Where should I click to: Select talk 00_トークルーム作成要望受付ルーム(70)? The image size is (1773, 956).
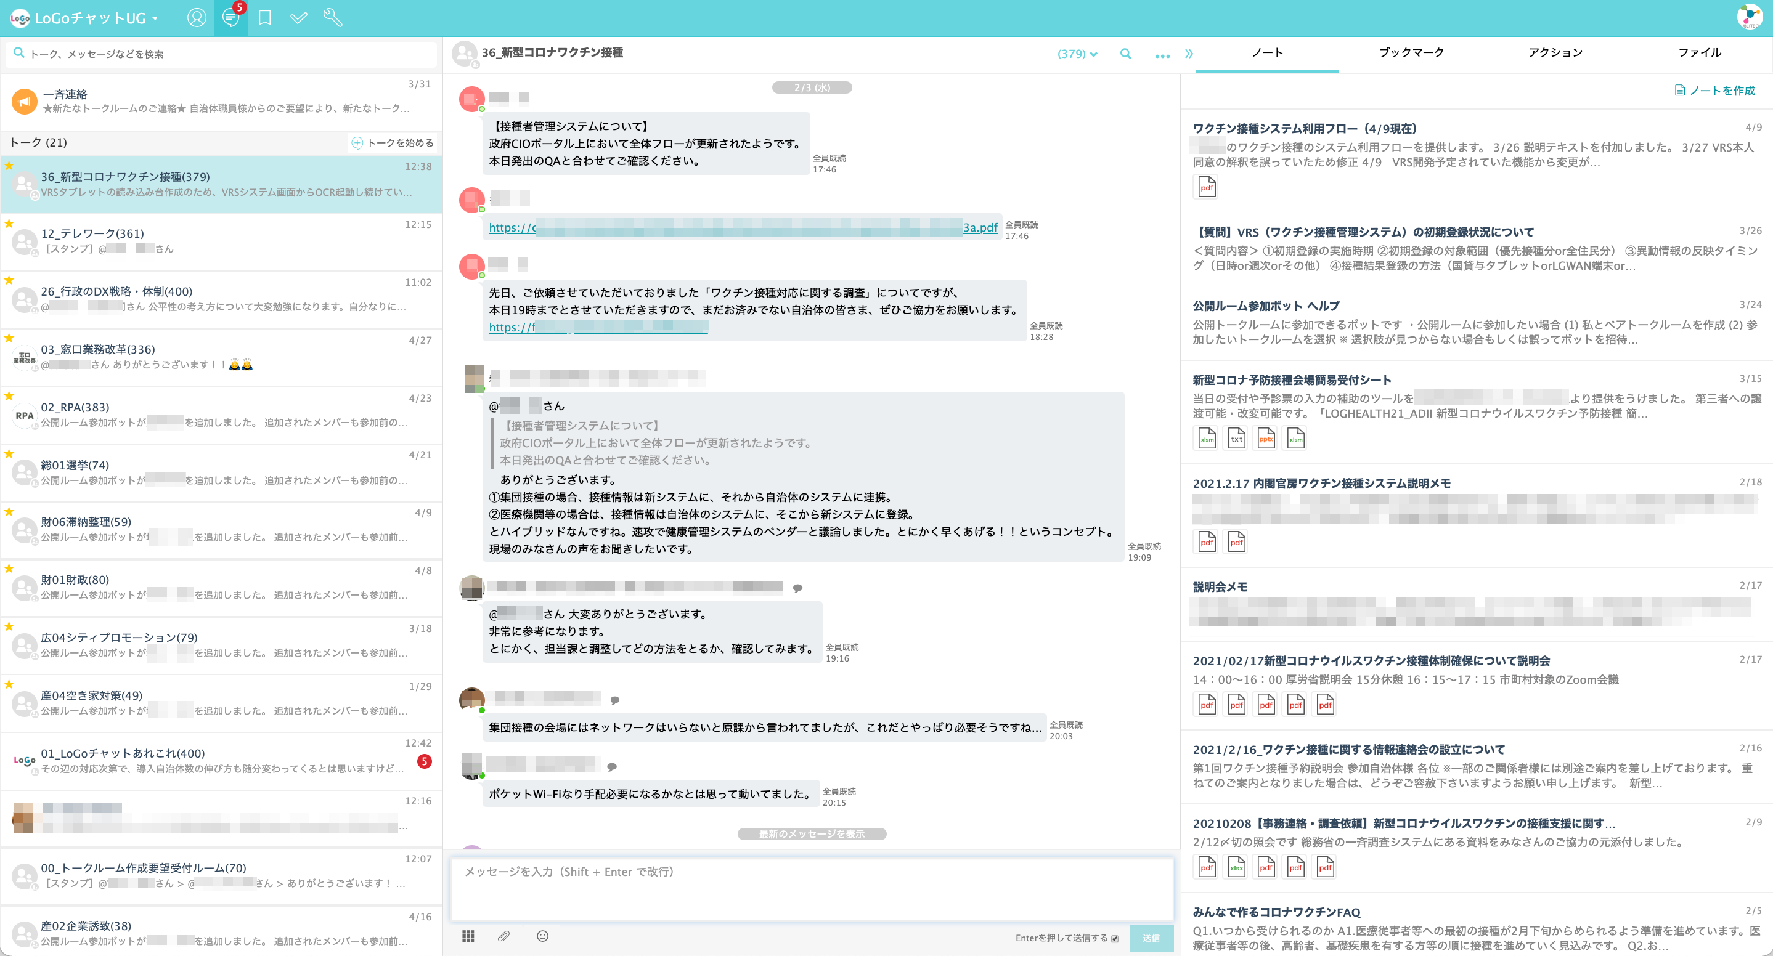221,875
